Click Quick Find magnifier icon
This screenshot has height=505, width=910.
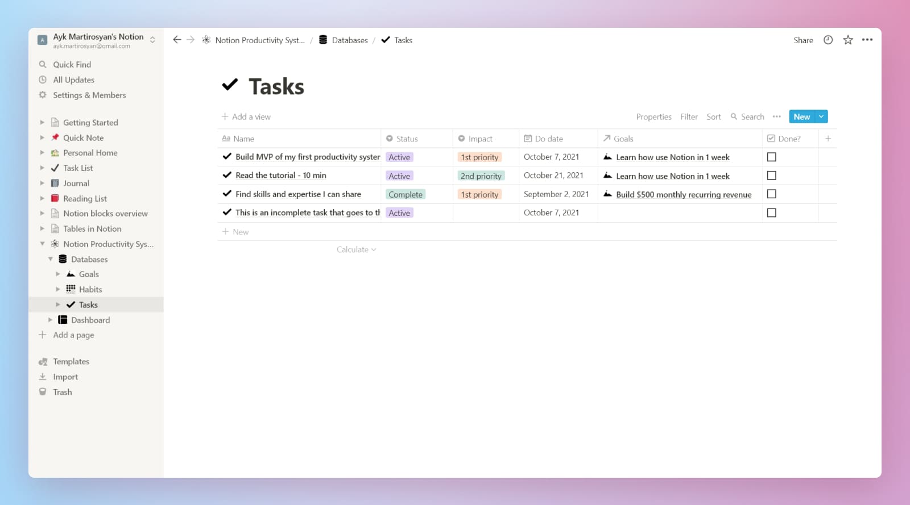tap(43, 64)
